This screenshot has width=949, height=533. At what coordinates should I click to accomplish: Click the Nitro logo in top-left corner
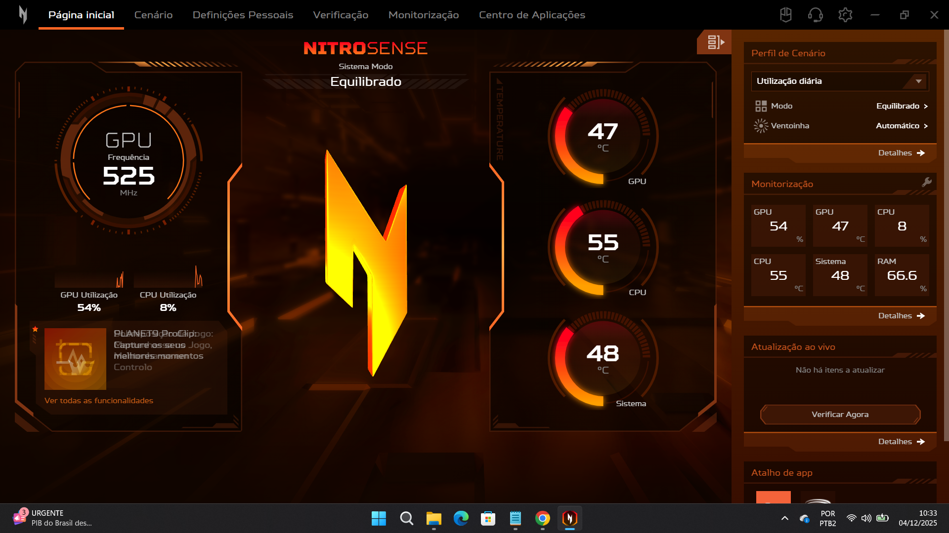(23, 15)
